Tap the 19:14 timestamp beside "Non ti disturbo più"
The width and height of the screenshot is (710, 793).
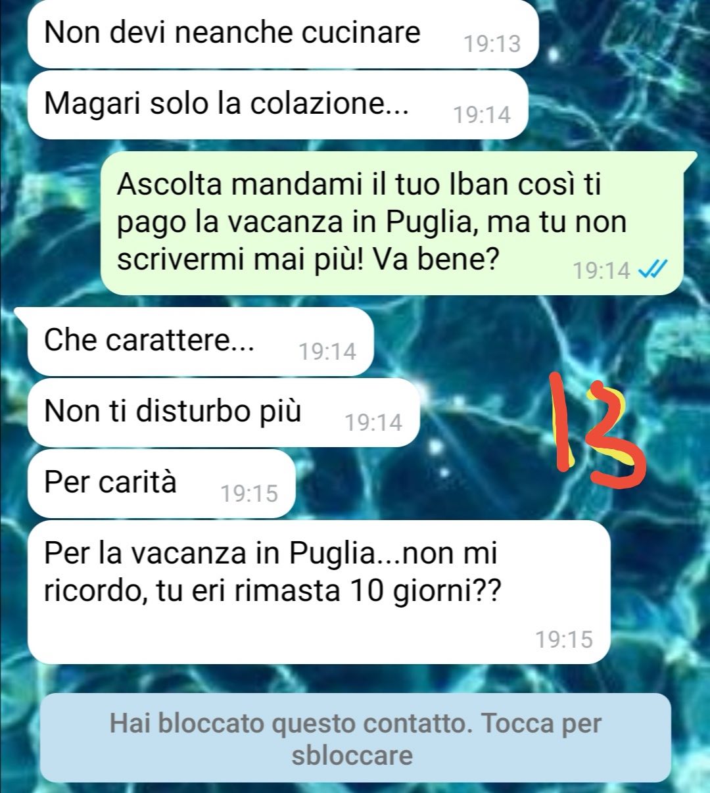373,423
